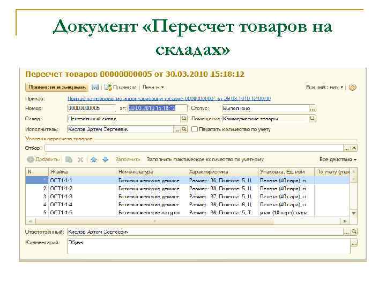
Task: Open ellipsis button of Статус field
Action: (312, 108)
